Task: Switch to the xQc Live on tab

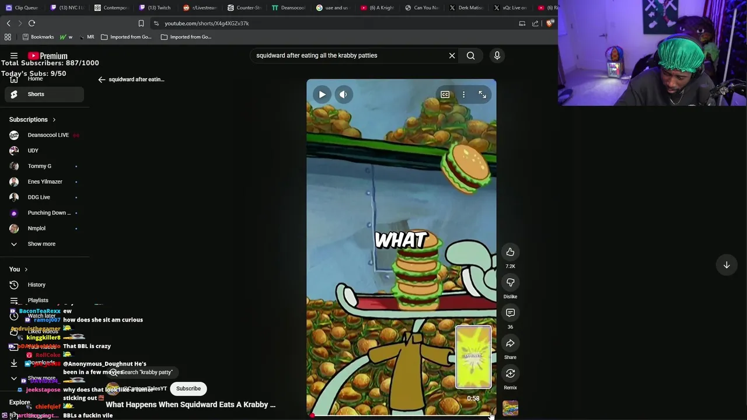Action: click(510, 8)
